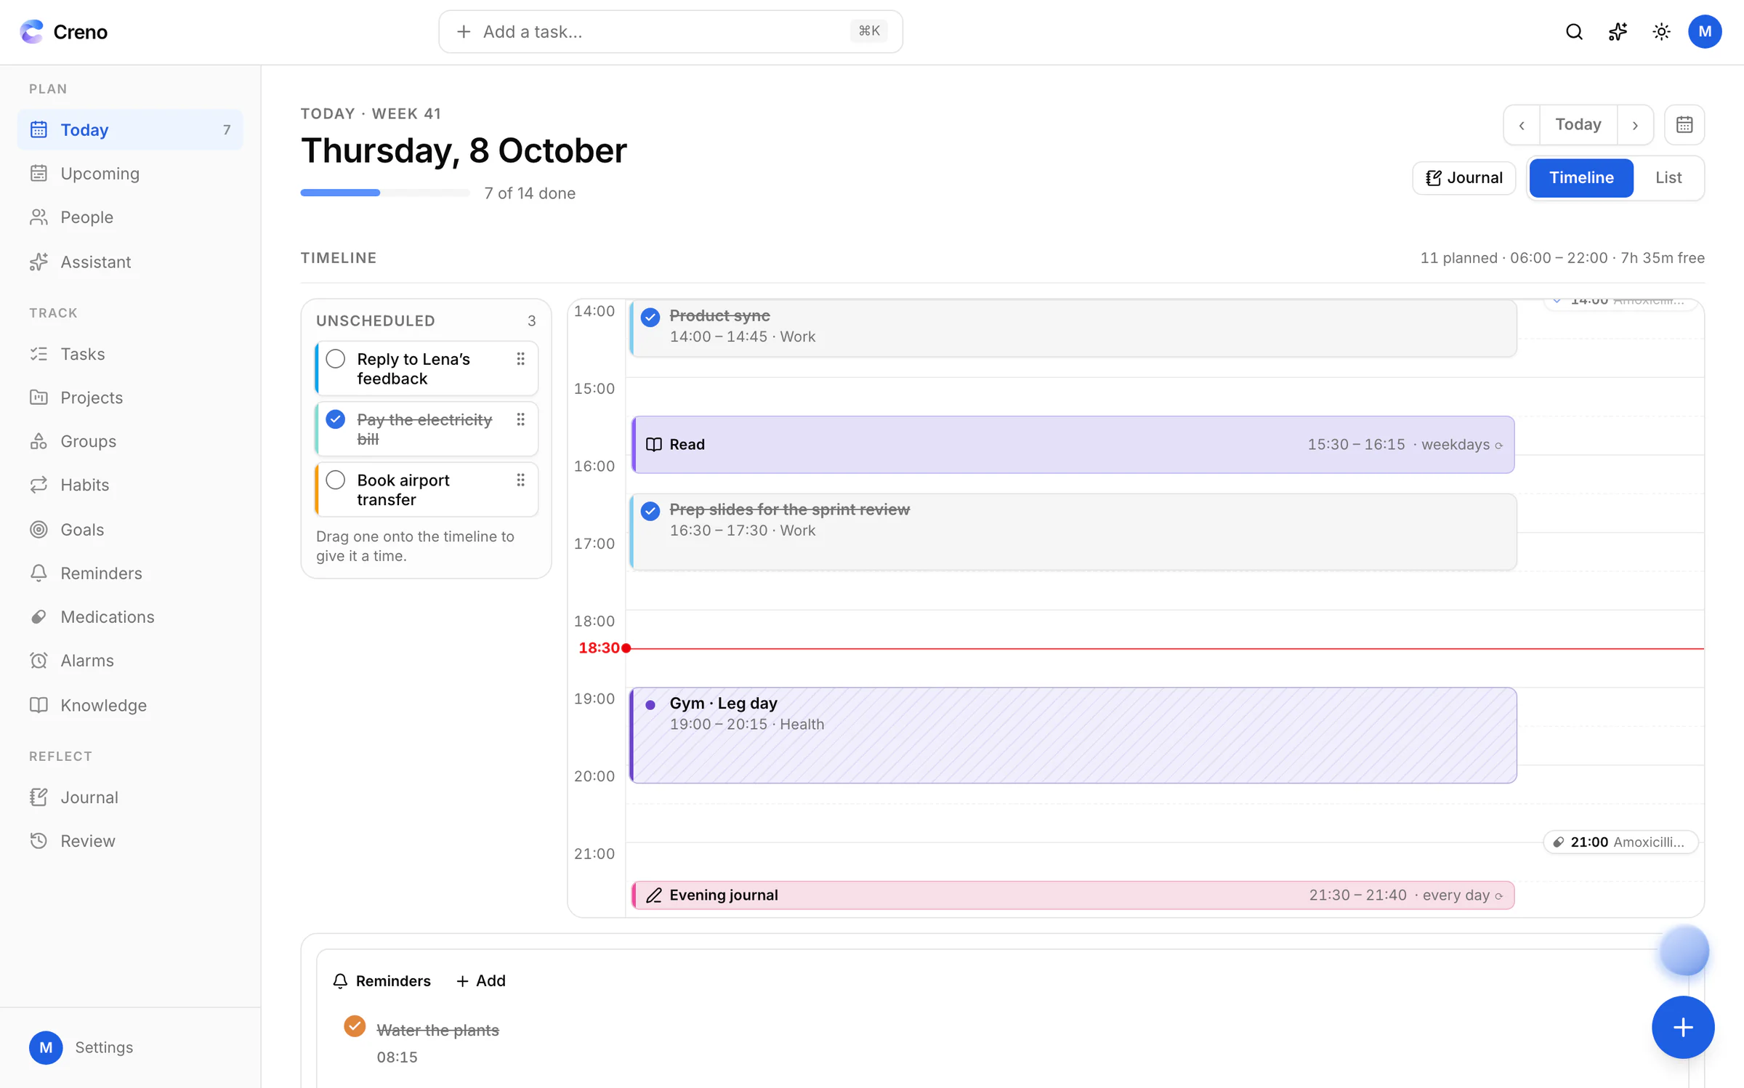Screen dimensions: 1744x1088
Task: Open Upcoming in the sidebar
Action: 130,174
